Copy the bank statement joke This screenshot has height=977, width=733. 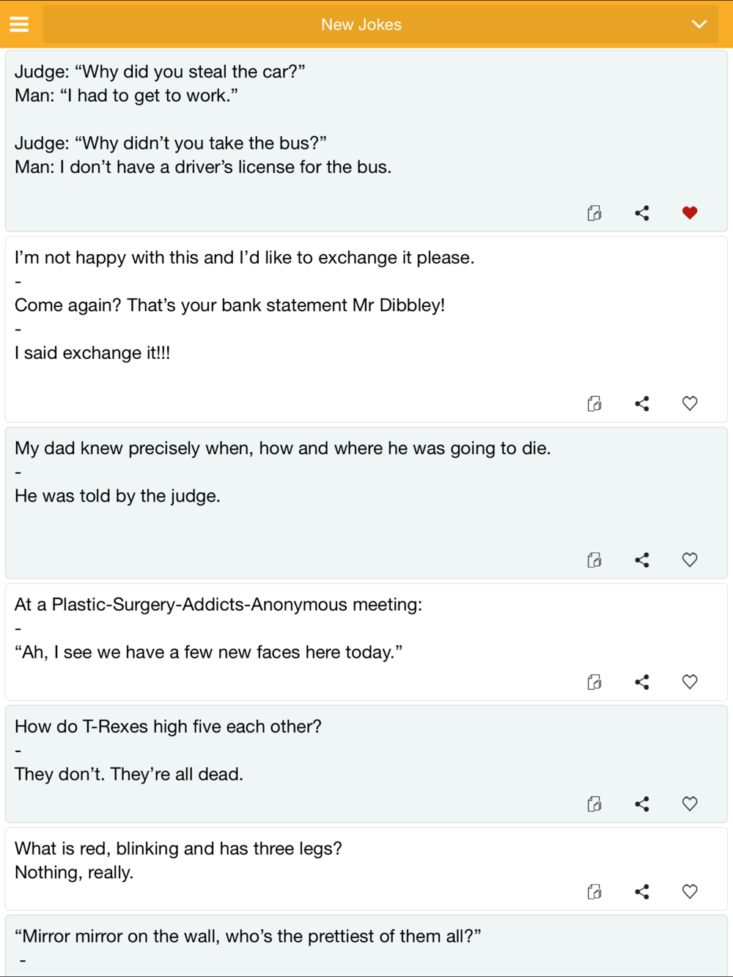(x=594, y=404)
